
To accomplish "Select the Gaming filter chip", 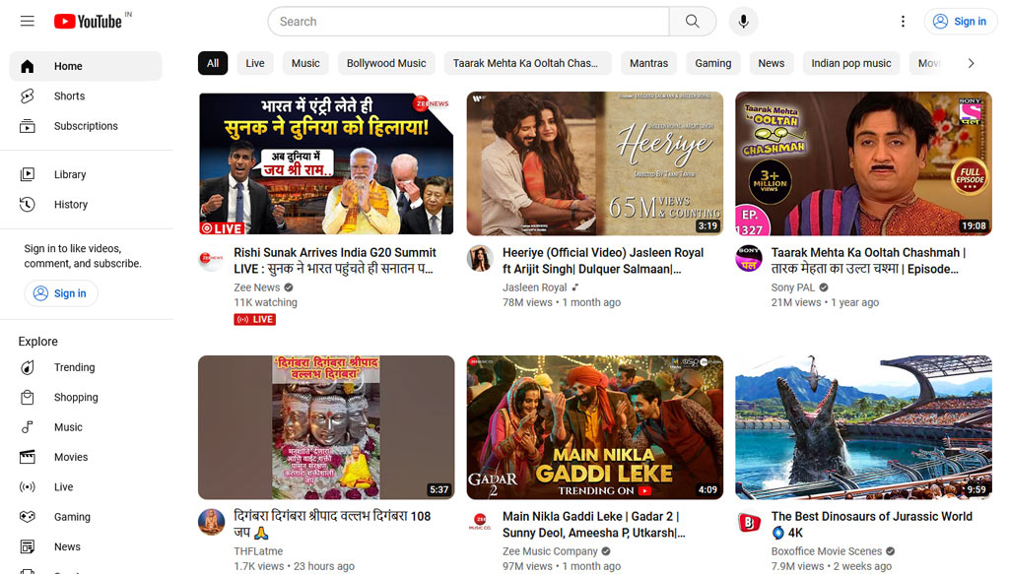I will click(x=713, y=63).
